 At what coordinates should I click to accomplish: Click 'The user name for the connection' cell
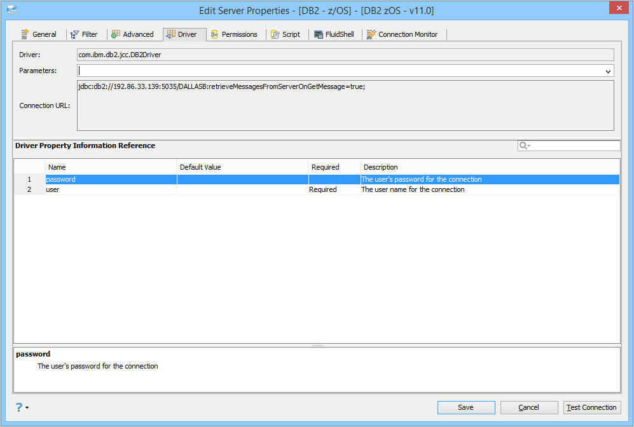tap(490, 189)
